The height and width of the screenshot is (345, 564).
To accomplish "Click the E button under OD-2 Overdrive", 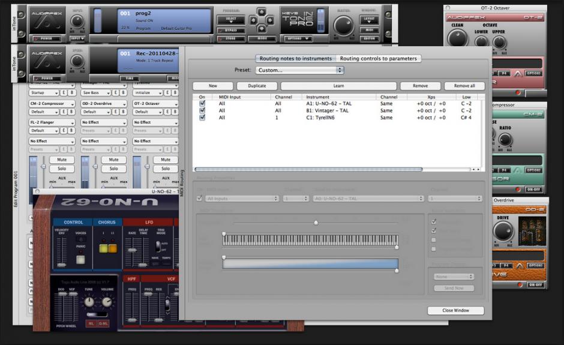I will (x=115, y=112).
